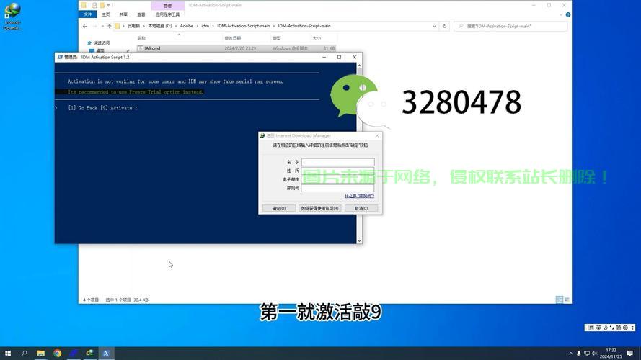Viewport: 641px width, 360px height.
Task: Open taskbar search magnifier
Action: coord(24,353)
